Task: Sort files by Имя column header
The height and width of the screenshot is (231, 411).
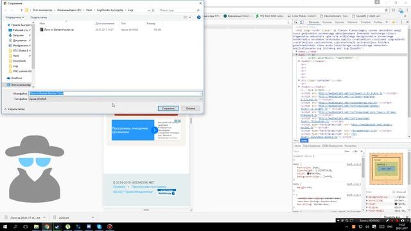Action: point(42,24)
